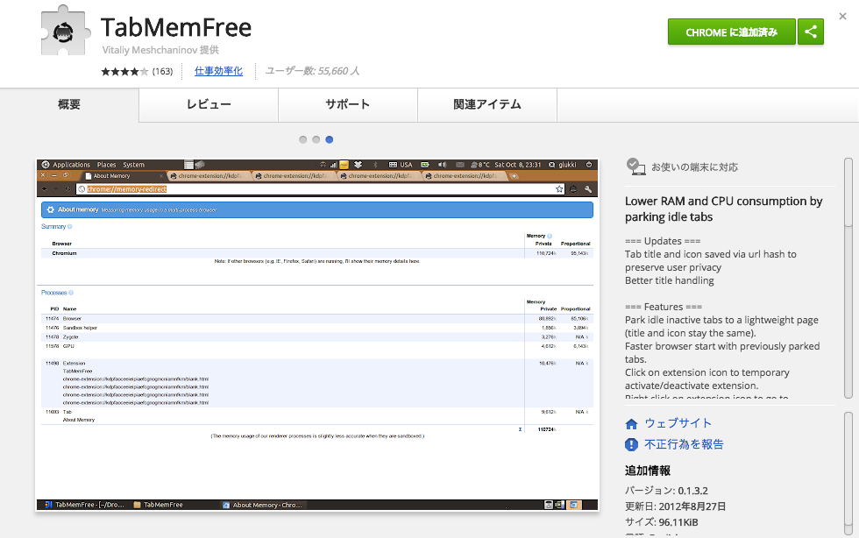Click 'Lower RAM and CPU consumption' heading
This screenshot has height=538, width=859.
[724, 209]
